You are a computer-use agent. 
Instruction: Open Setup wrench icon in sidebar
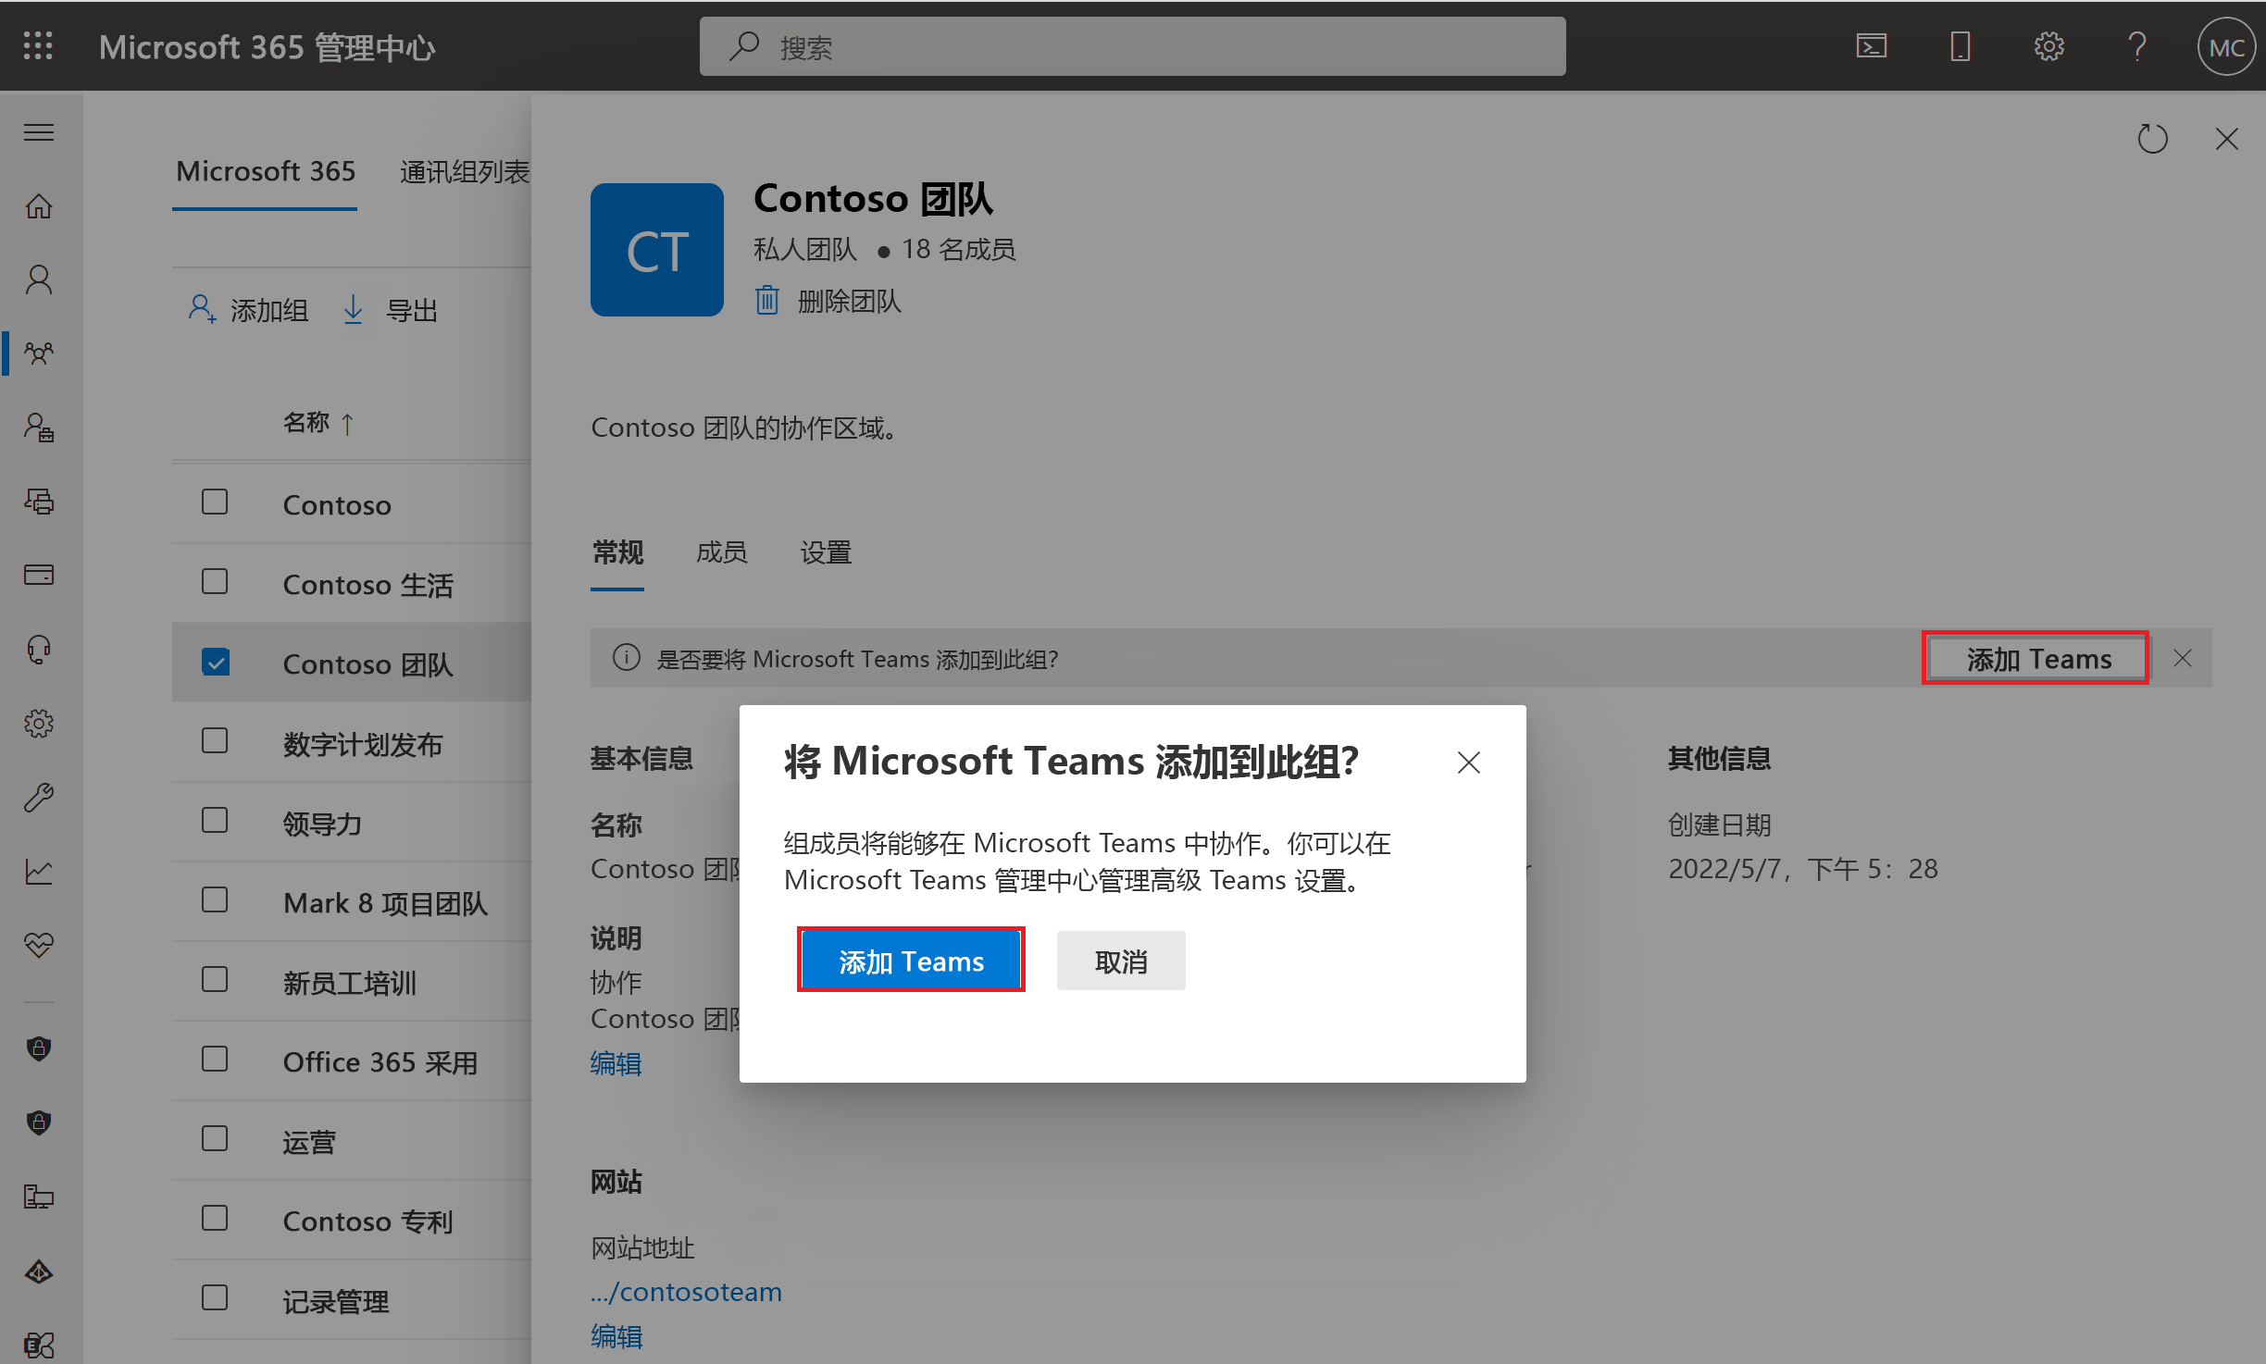(39, 798)
